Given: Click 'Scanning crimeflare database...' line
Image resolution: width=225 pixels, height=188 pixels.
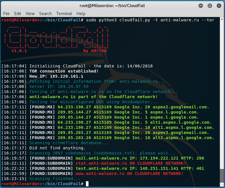Looking at the screenshot, I should tap(69, 143).
